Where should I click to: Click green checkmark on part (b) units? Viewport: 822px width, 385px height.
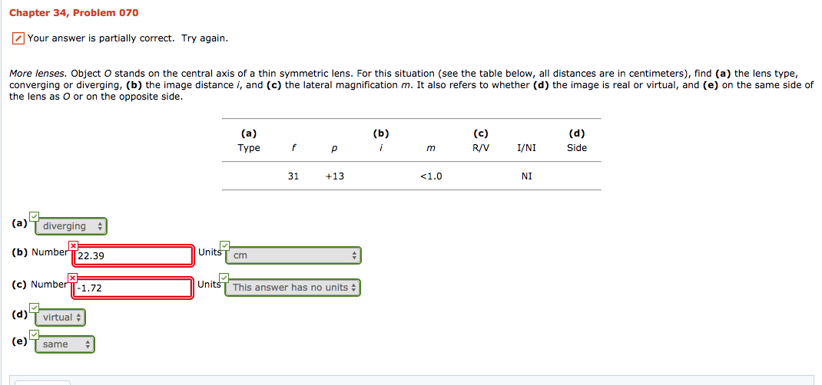[x=225, y=245]
